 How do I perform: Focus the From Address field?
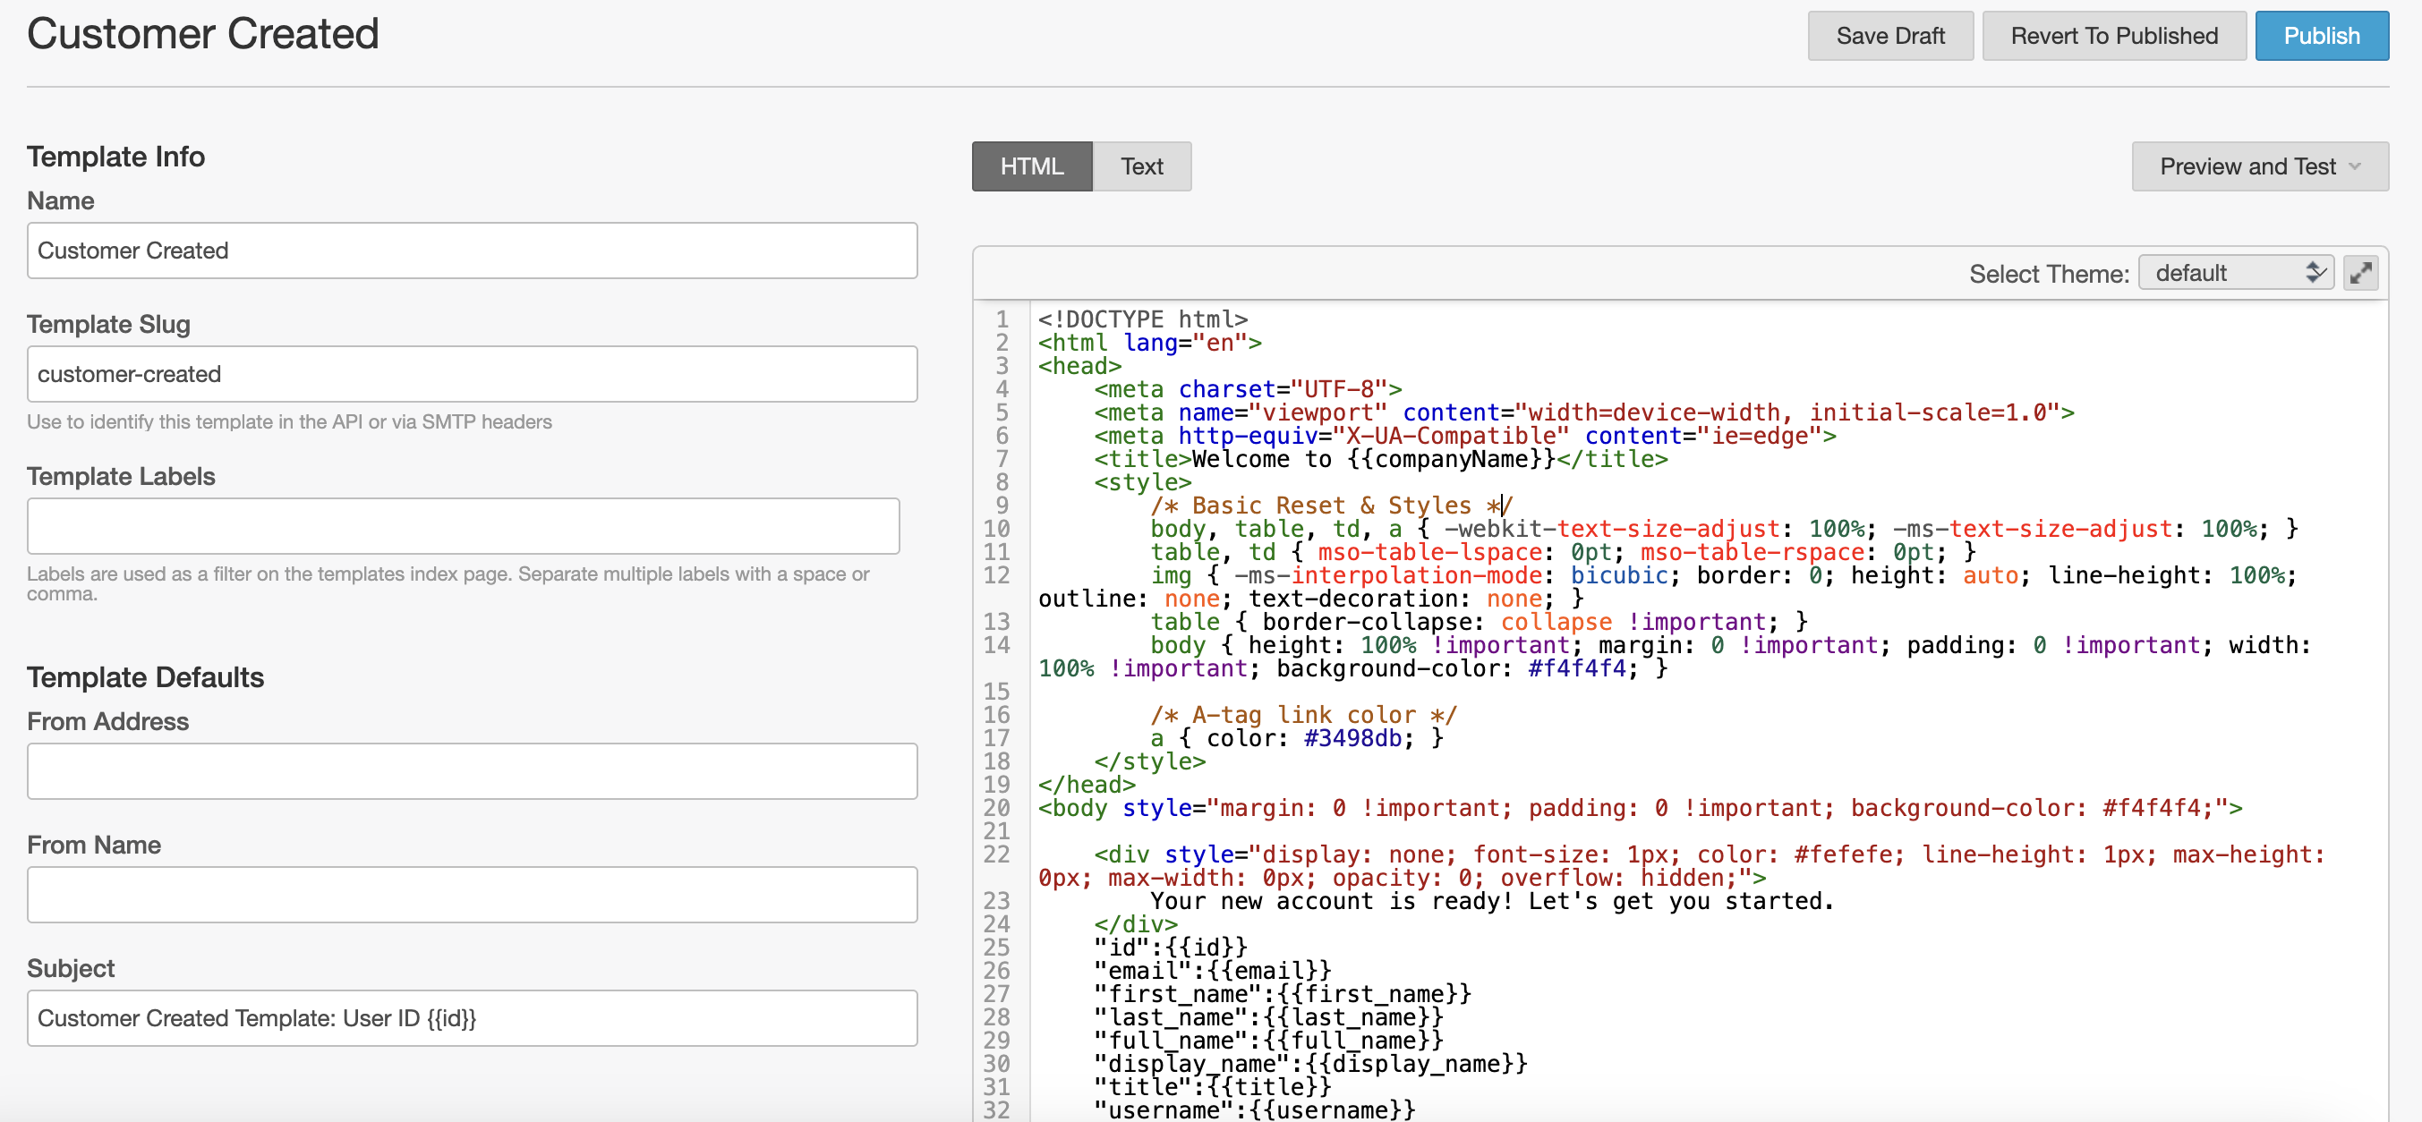point(472,771)
